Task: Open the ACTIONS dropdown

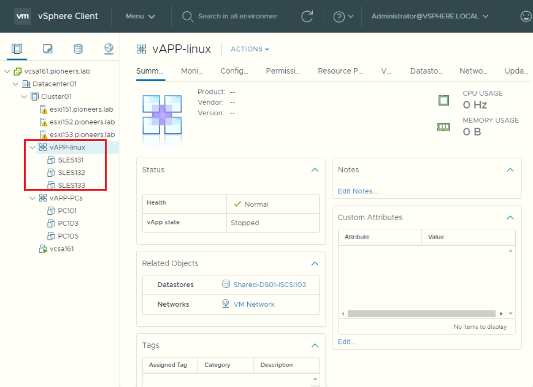Action: (250, 49)
